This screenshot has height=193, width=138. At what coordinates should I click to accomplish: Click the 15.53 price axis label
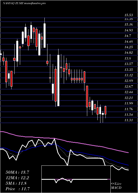[129, 15]
